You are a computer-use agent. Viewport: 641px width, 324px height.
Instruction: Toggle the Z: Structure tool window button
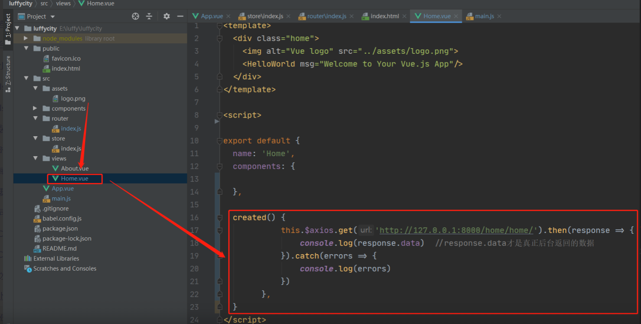7,74
